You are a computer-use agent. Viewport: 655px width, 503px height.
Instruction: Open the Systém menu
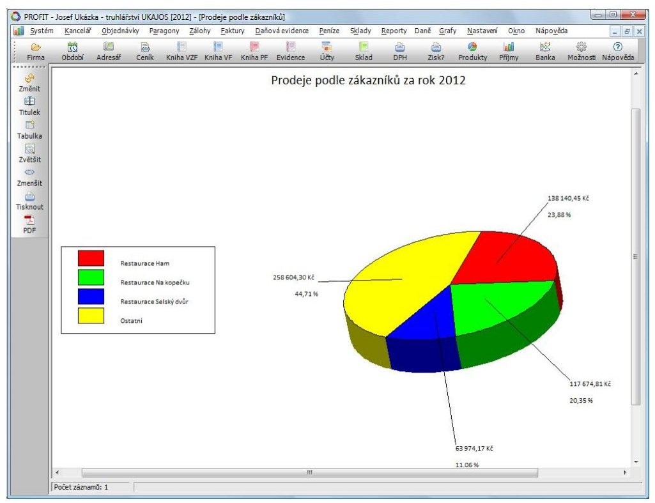click(x=42, y=31)
